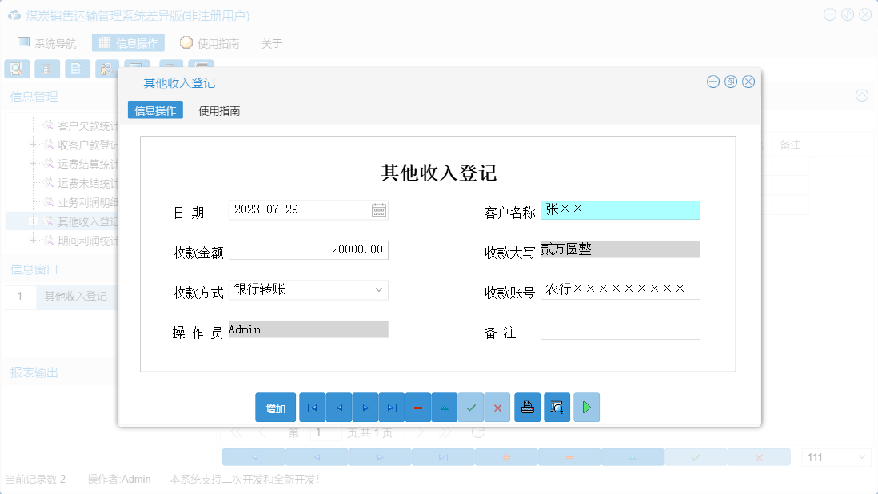Cancel edits with the red X icon
Screen dimensions: 878x494
tap(497, 407)
